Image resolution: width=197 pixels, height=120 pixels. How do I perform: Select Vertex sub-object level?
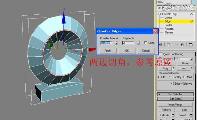[x=168, y=18]
